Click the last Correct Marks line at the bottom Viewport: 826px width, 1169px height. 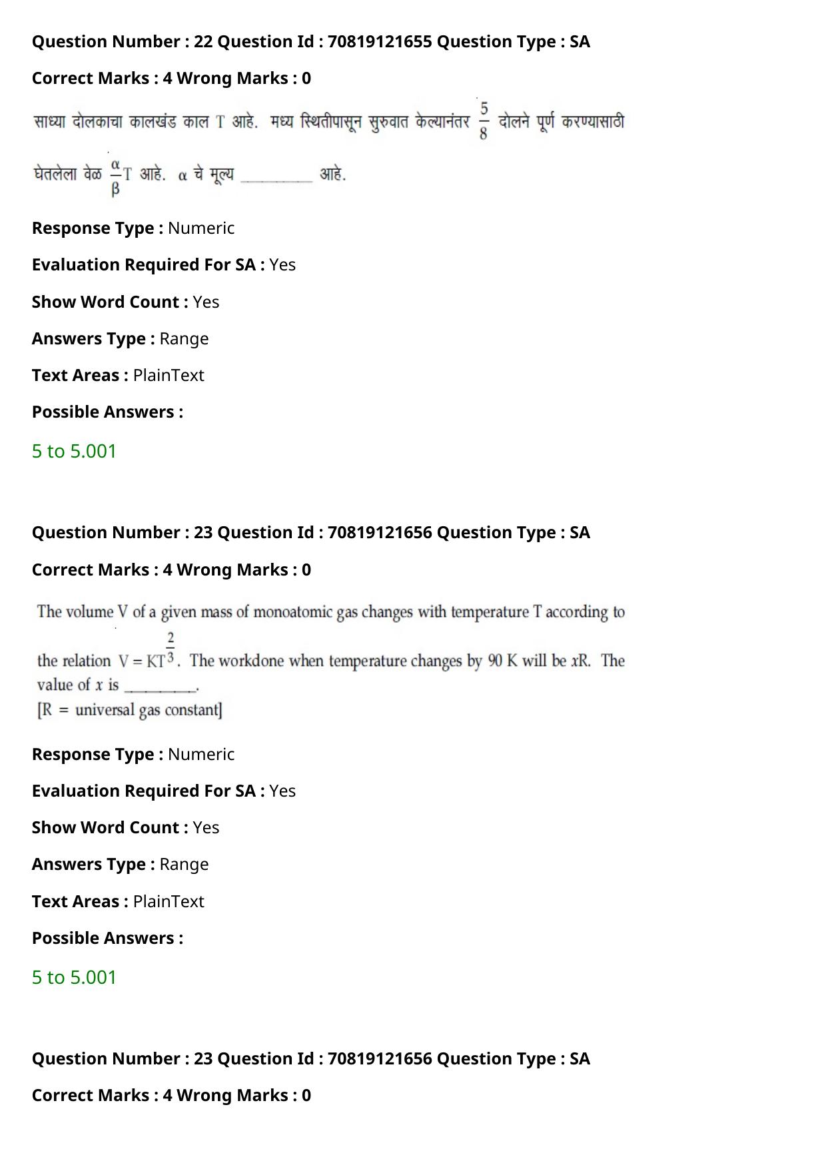point(171,1095)
